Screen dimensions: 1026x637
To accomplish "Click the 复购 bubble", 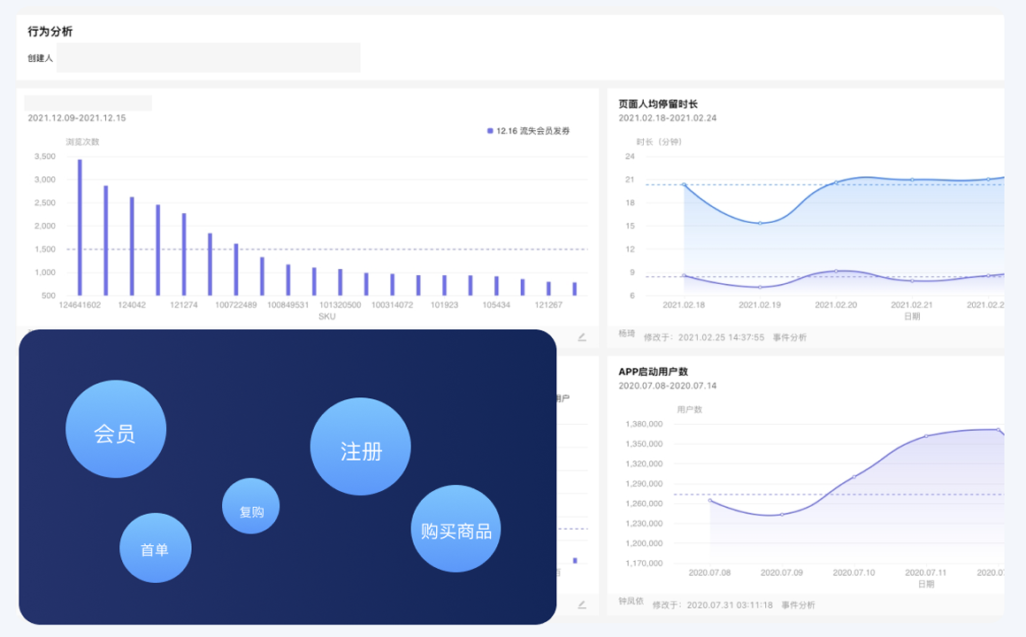I will click(251, 508).
